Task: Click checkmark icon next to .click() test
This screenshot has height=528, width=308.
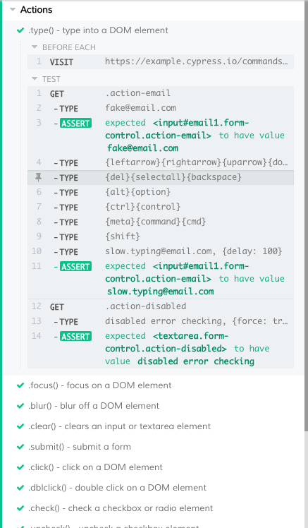Action: click(20, 468)
